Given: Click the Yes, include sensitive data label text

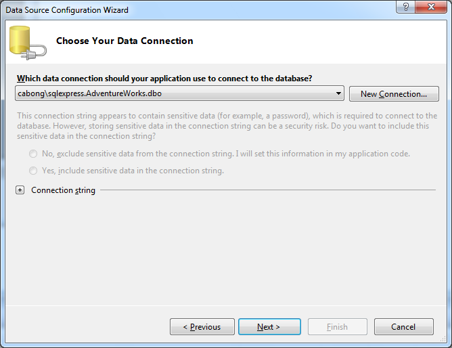Looking at the screenshot, I should [x=133, y=171].
